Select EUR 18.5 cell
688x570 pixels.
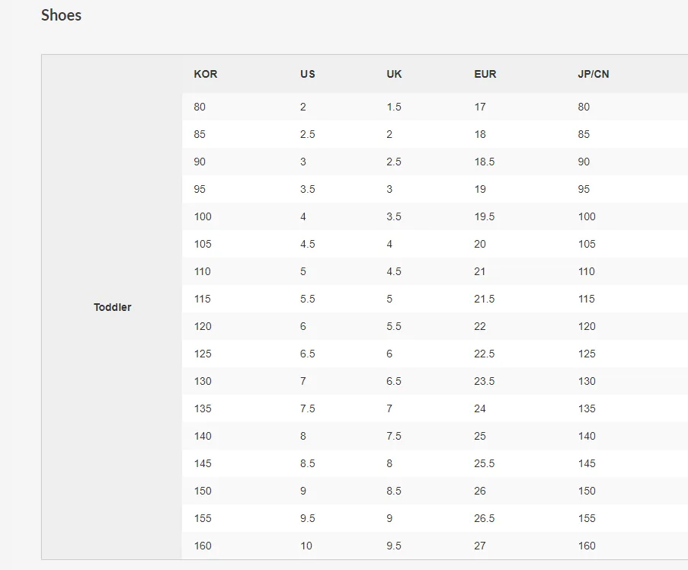click(485, 162)
